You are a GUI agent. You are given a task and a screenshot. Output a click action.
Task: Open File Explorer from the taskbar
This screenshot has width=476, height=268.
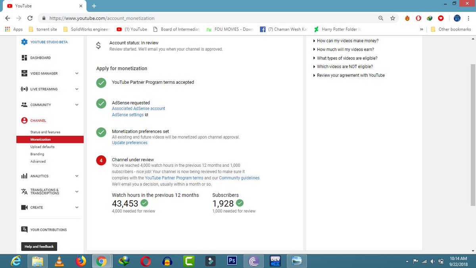point(38,261)
